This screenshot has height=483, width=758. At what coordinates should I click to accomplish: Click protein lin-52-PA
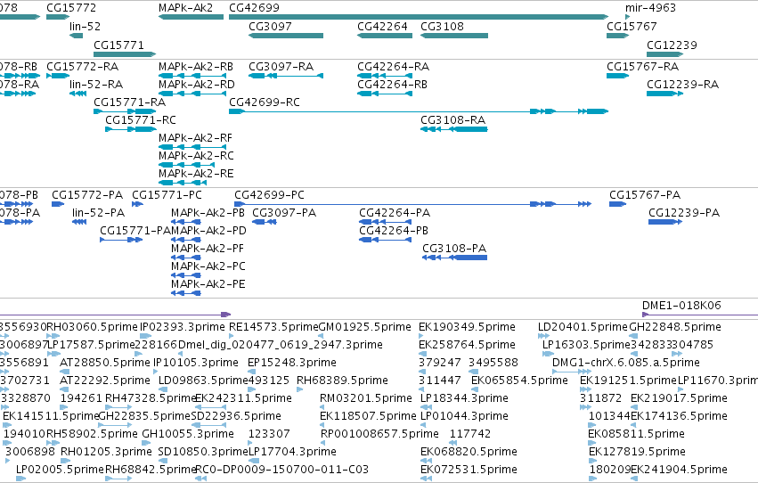point(79,222)
